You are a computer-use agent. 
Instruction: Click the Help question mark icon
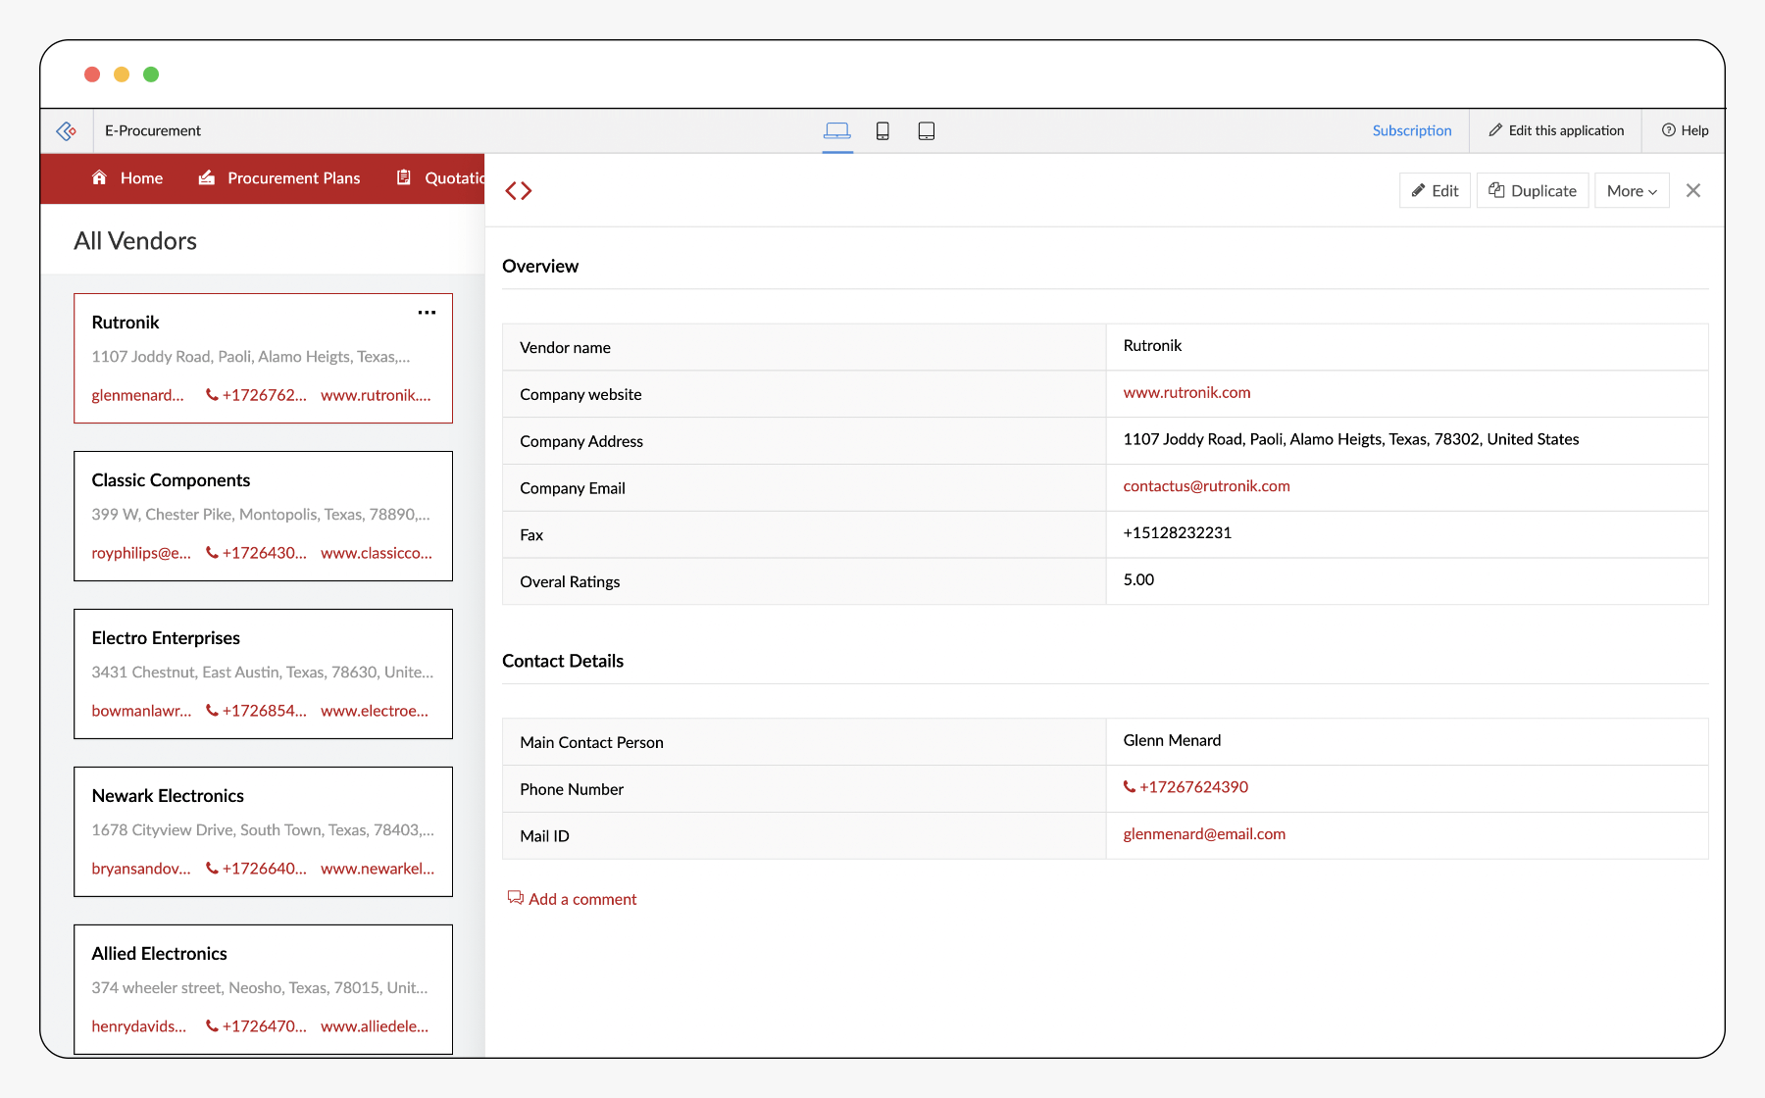coord(1669,130)
